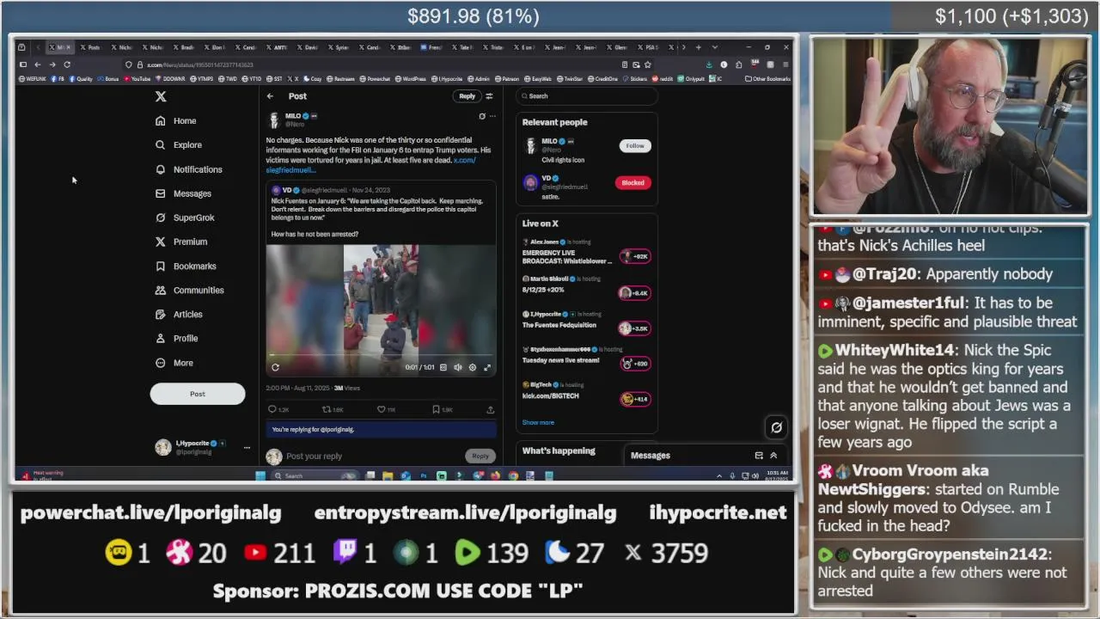Follow MILO in Relevant people

click(635, 145)
